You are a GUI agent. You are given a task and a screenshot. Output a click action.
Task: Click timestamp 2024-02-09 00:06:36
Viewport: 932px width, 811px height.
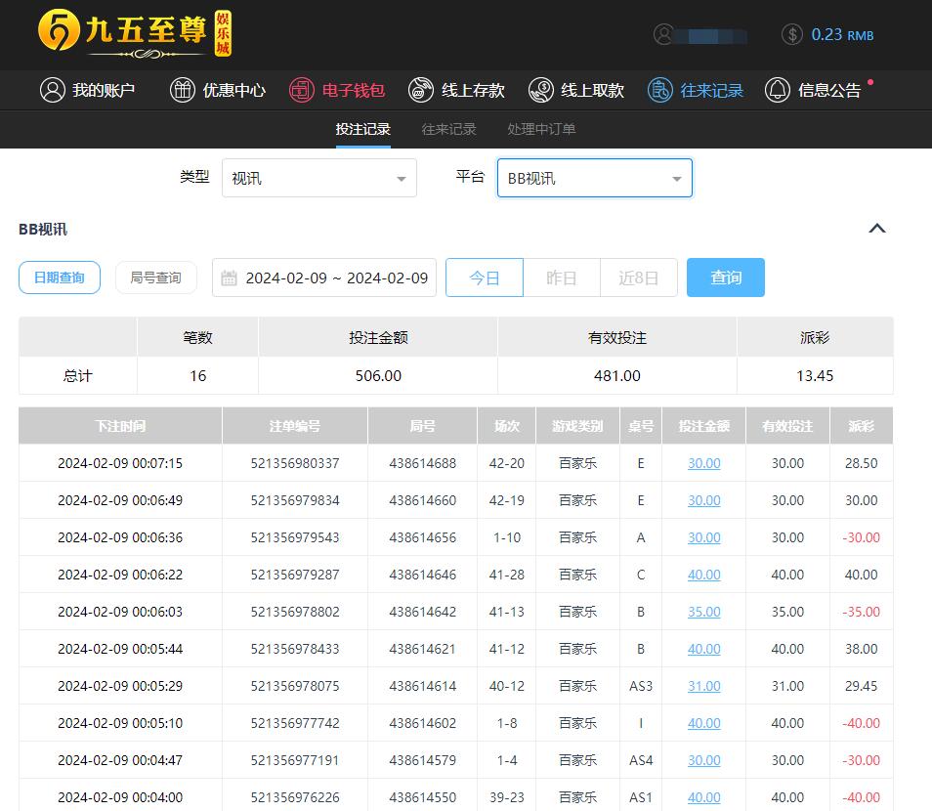[x=120, y=537]
